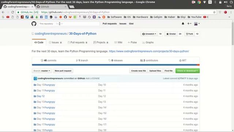View the 1 branch link

[x=82, y=60]
